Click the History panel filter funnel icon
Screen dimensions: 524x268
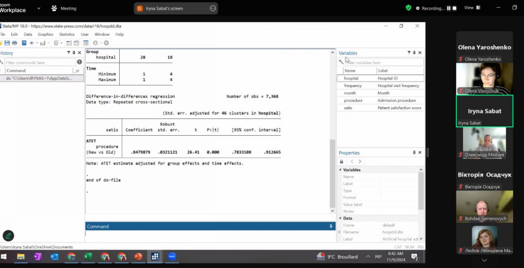(69, 53)
